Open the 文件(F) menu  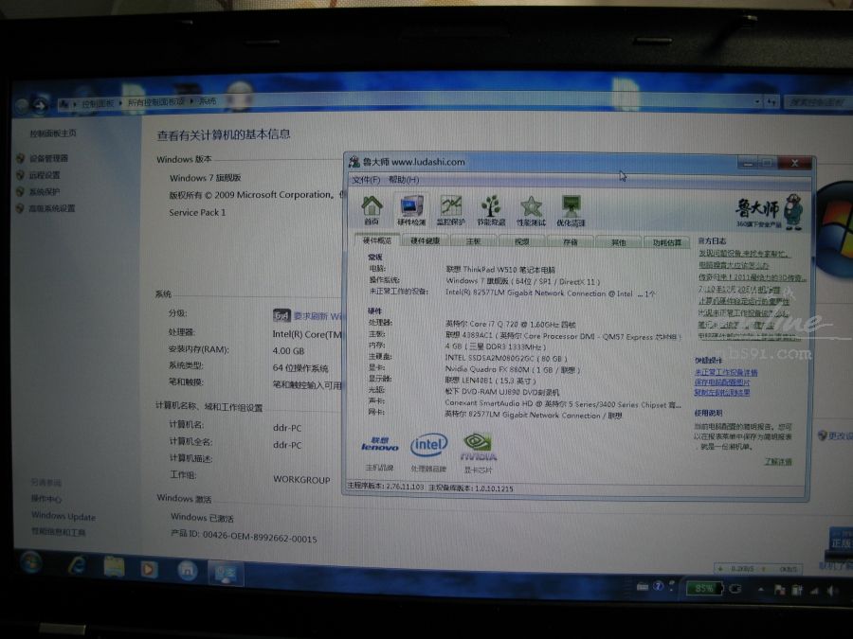[x=366, y=179]
